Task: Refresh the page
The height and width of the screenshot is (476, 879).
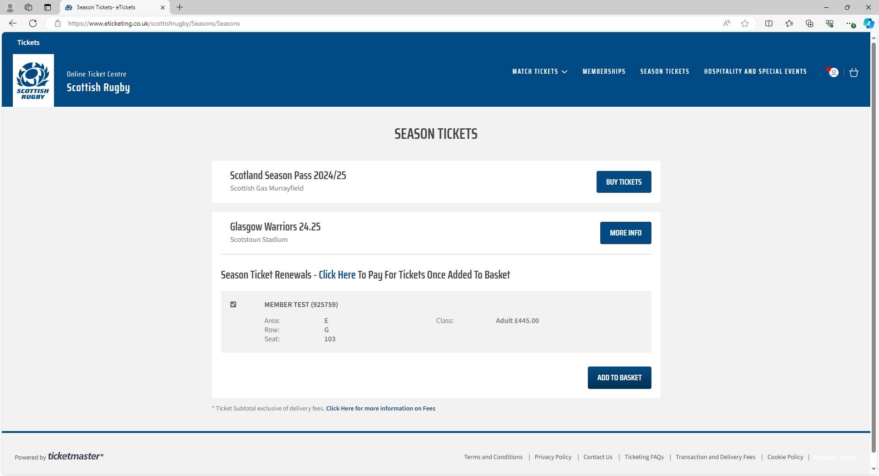Action: 33,23
